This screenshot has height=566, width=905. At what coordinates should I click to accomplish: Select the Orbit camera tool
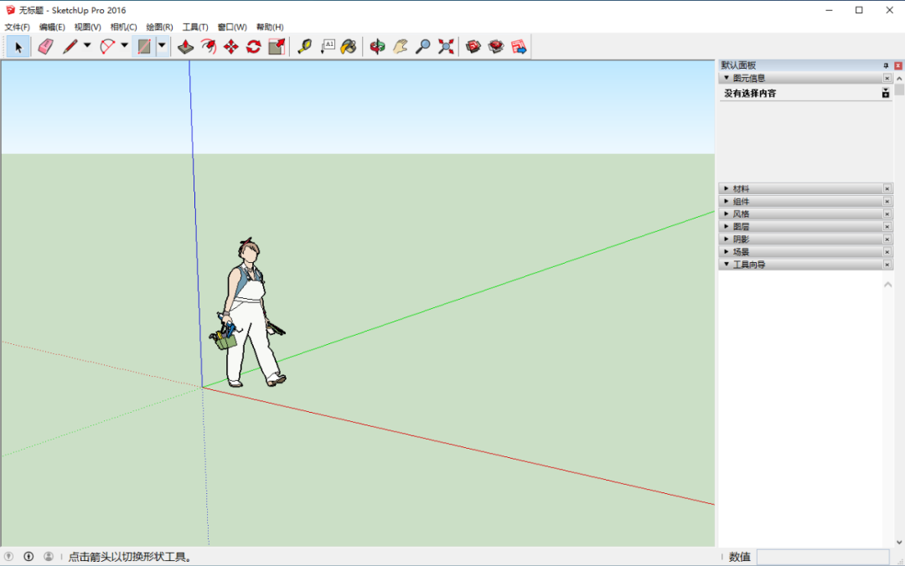coord(377,47)
